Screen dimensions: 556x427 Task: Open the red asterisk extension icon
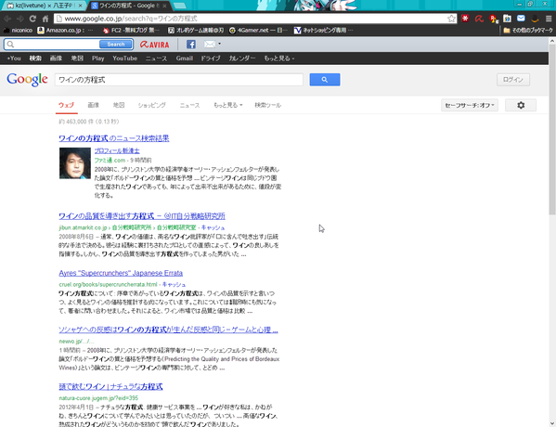(465, 18)
